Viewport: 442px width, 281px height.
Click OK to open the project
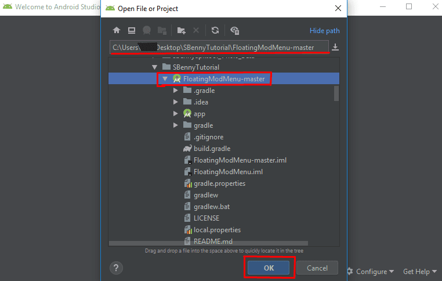[x=269, y=268]
